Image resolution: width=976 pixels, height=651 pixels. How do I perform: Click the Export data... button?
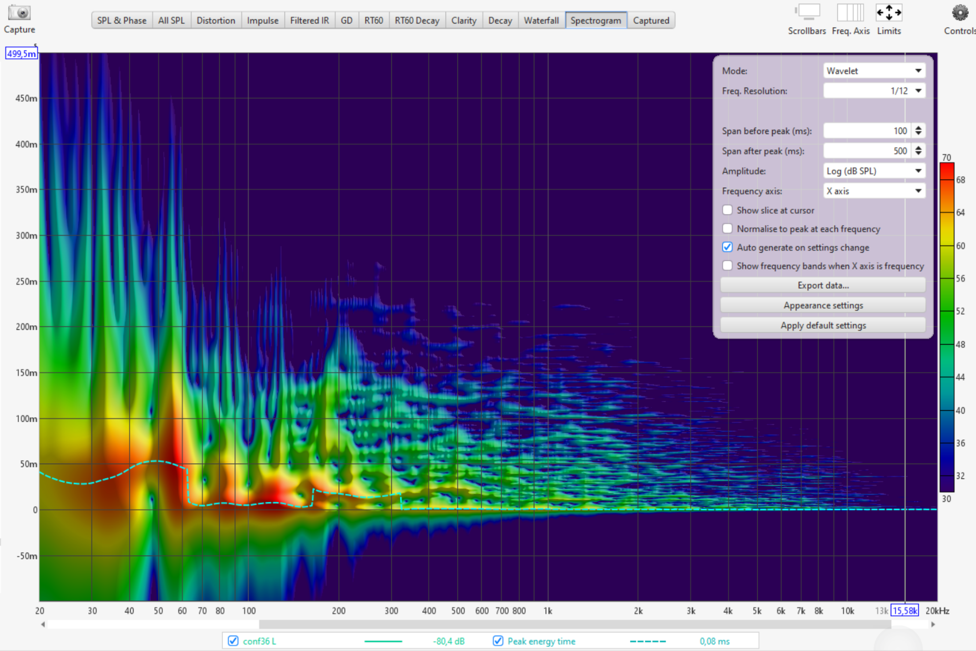pyautogui.click(x=823, y=285)
